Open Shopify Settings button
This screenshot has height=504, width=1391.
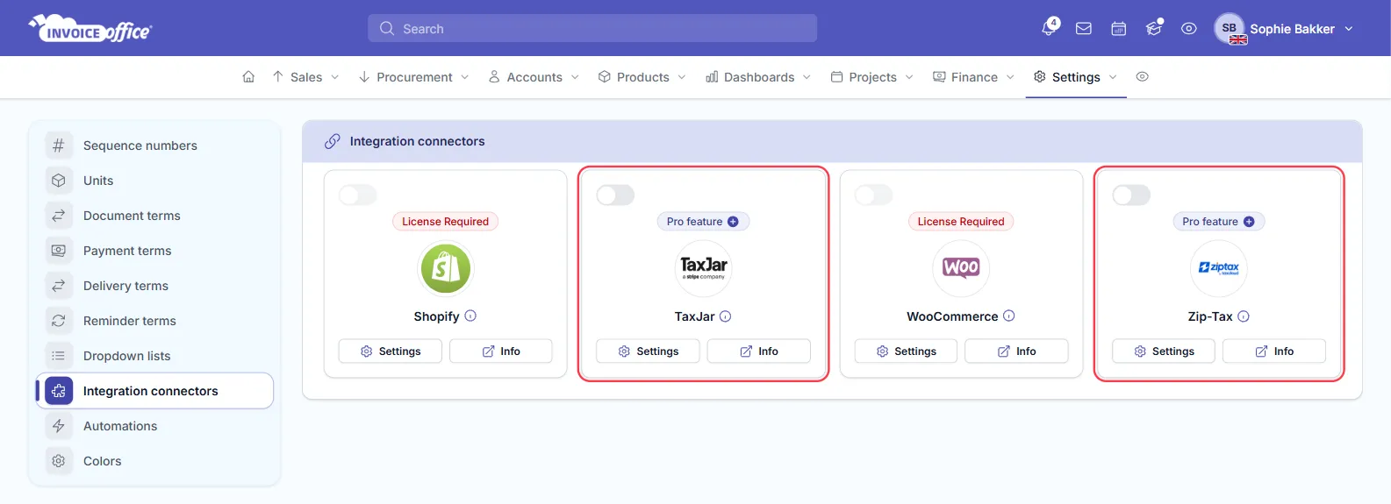tap(391, 351)
